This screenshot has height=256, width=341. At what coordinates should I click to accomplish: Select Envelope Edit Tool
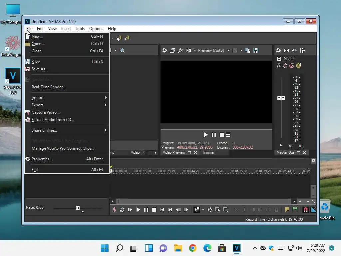(210, 210)
